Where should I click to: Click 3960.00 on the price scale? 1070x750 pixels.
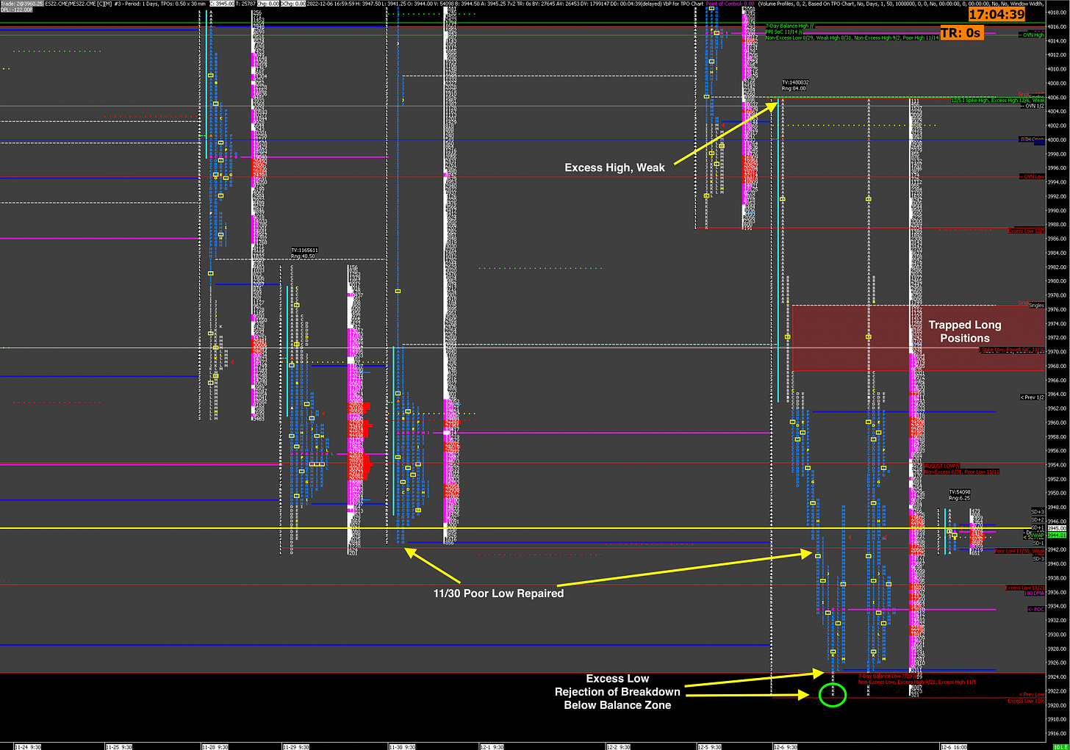(x=1057, y=422)
